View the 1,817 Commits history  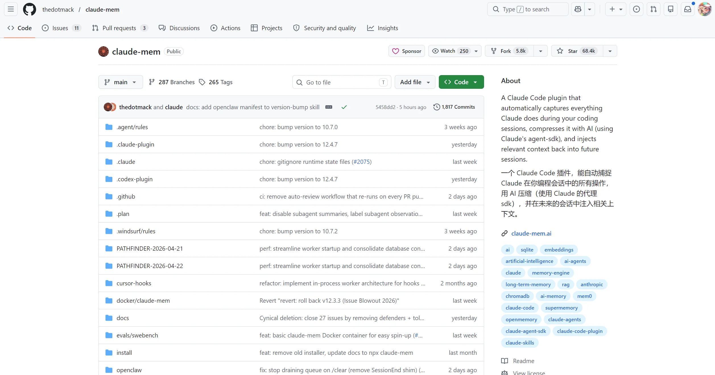point(454,107)
